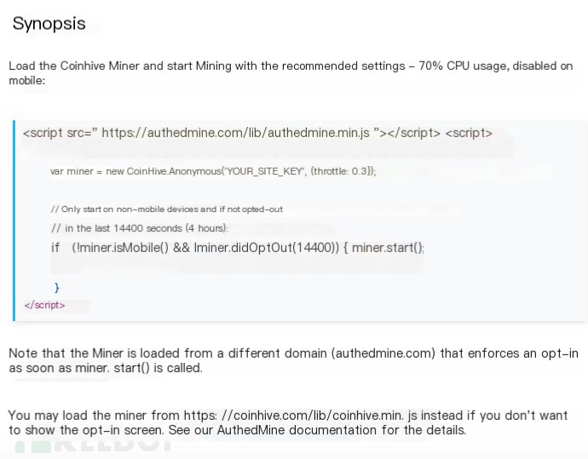Screen dimensions: 588x459
Task: Click the Synopsis heading
Action: (49, 24)
